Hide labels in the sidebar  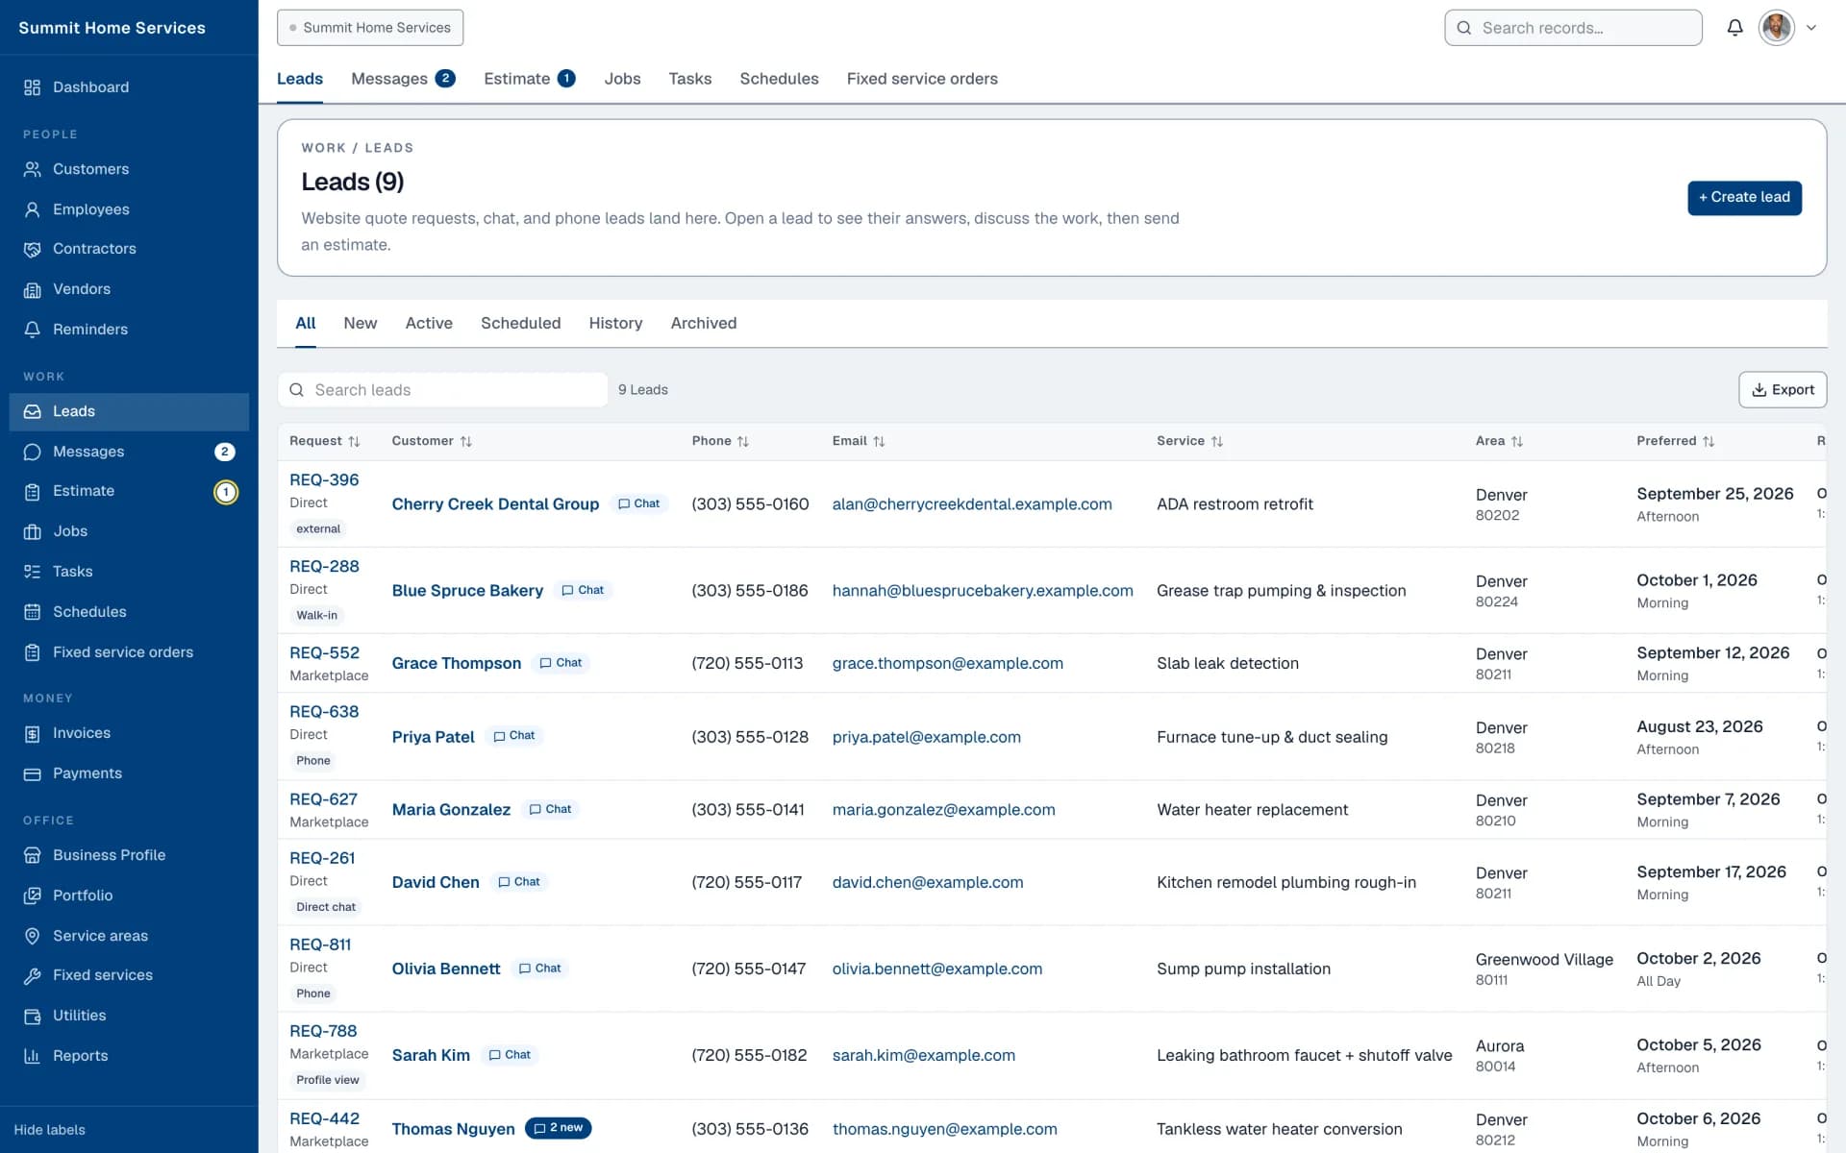point(49,1130)
